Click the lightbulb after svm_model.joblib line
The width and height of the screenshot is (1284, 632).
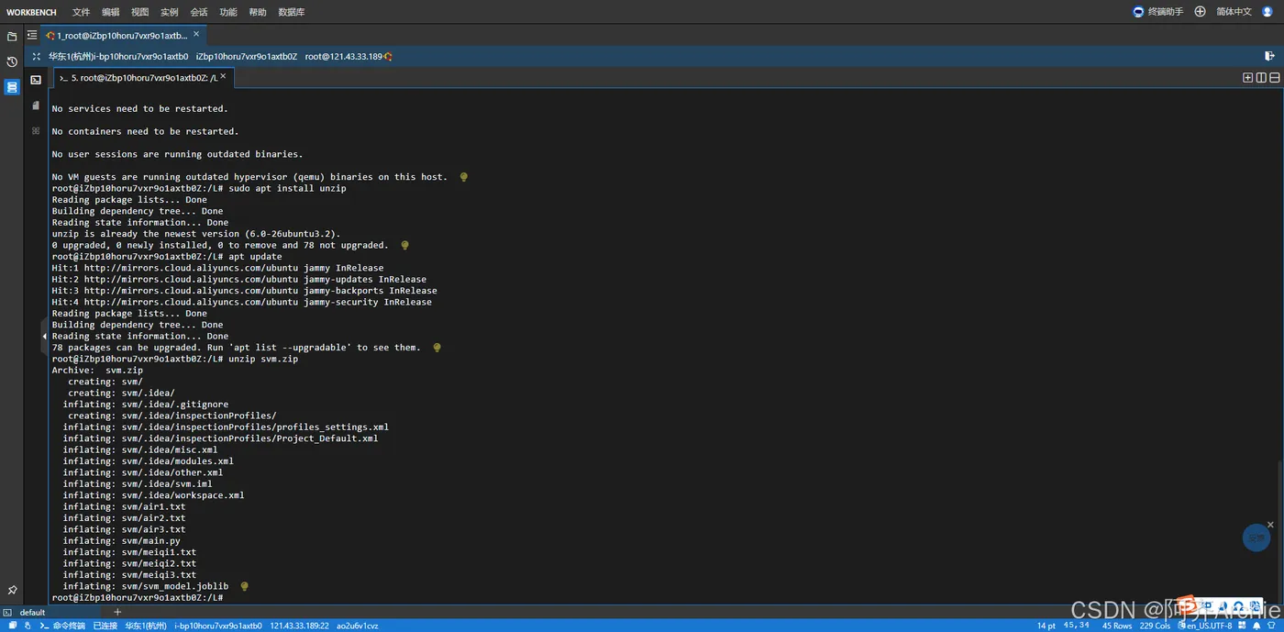coord(244,586)
